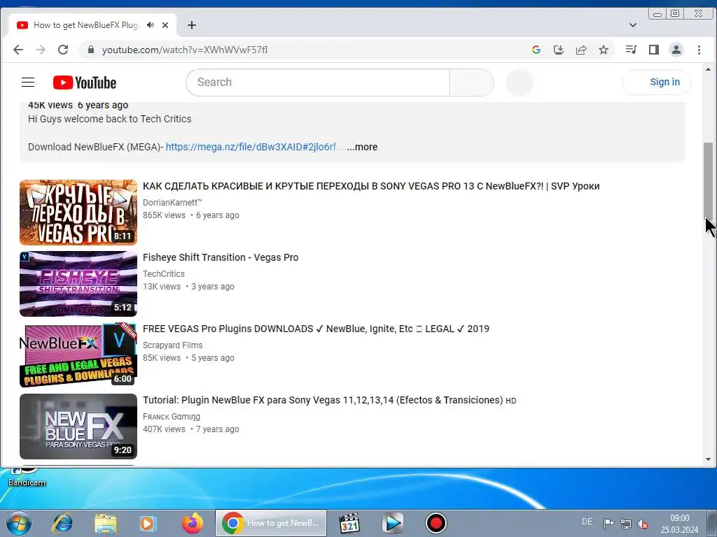Image resolution: width=717 pixels, height=537 pixels.
Task: Open Tutorial: Plugin NewBlue FX title
Action: (329, 400)
